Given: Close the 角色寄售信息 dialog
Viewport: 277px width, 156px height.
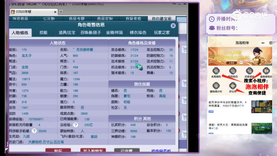Looking at the screenshot, I should pyautogui.click(x=173, y=26).
